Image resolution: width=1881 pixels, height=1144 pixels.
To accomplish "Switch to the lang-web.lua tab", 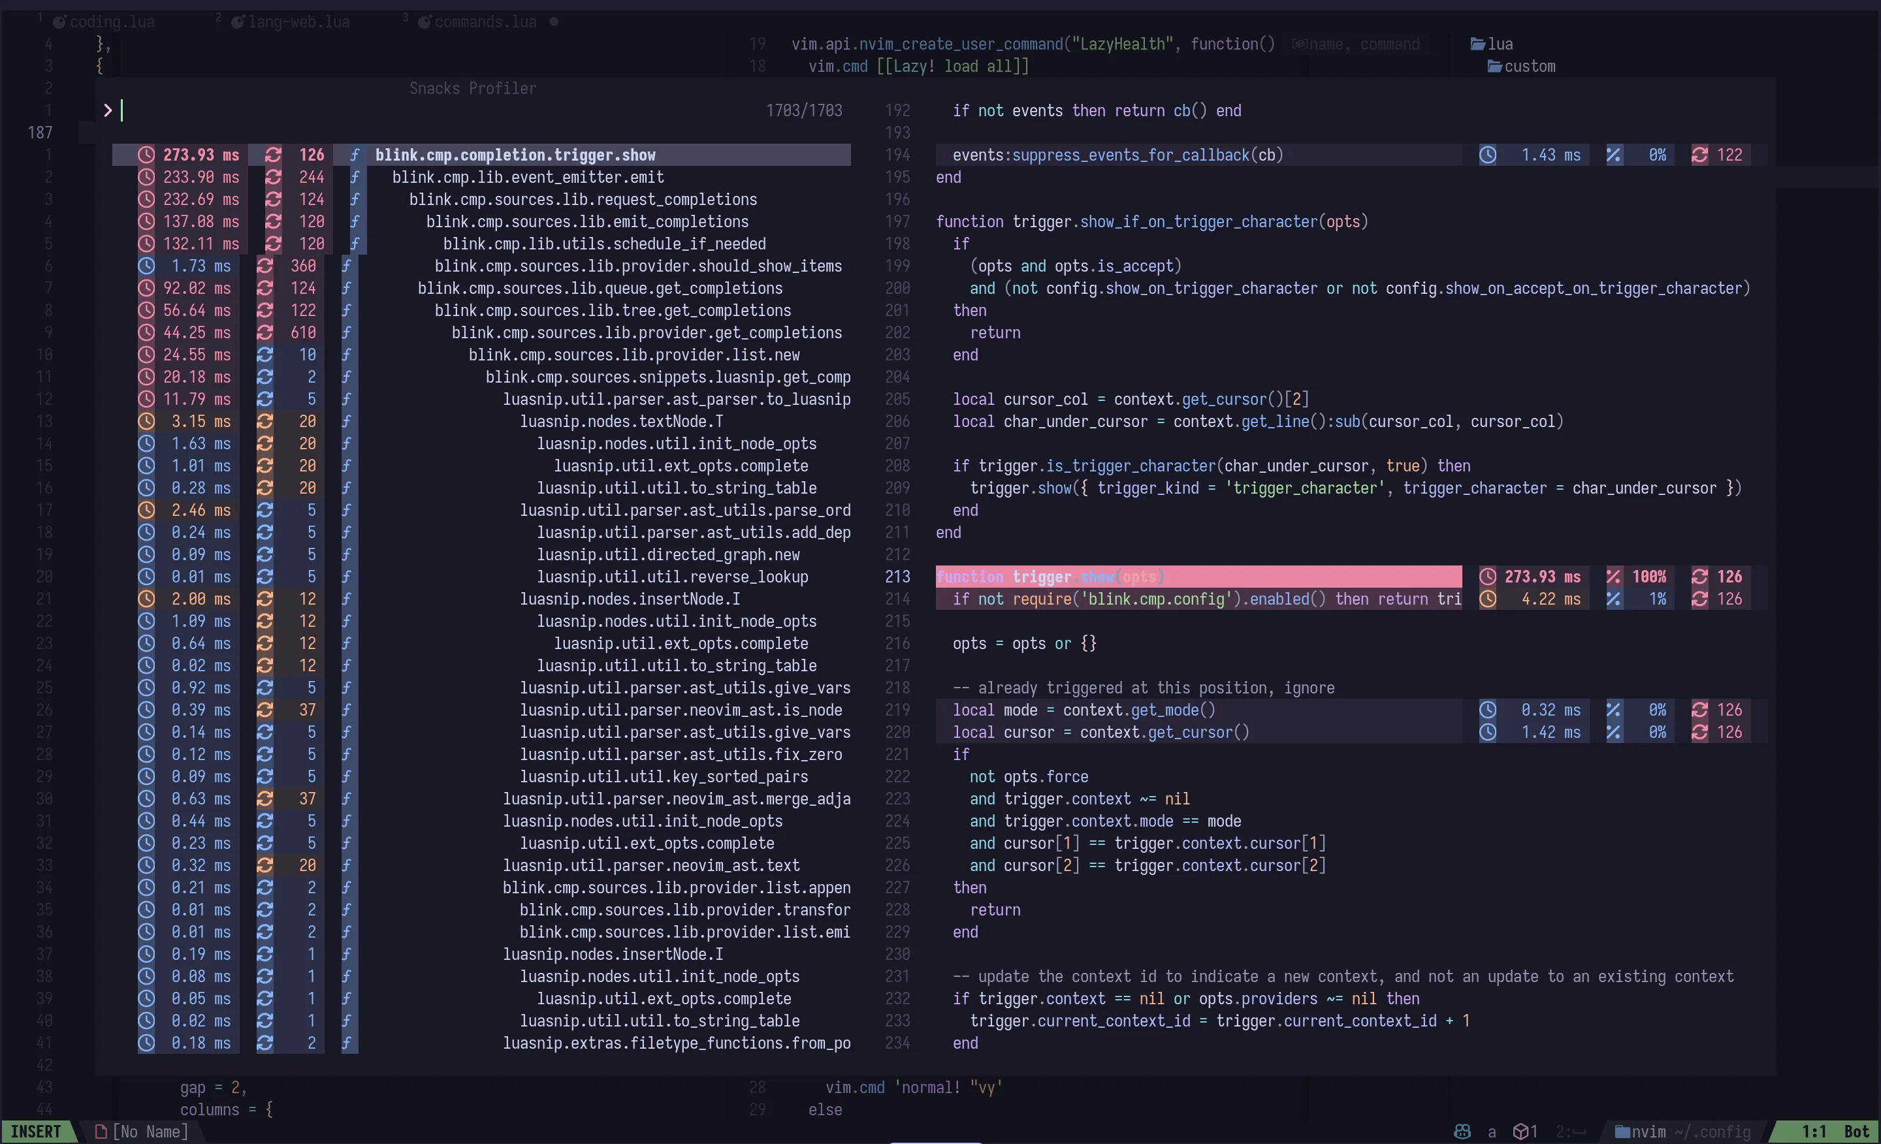I will pos(291,22).
